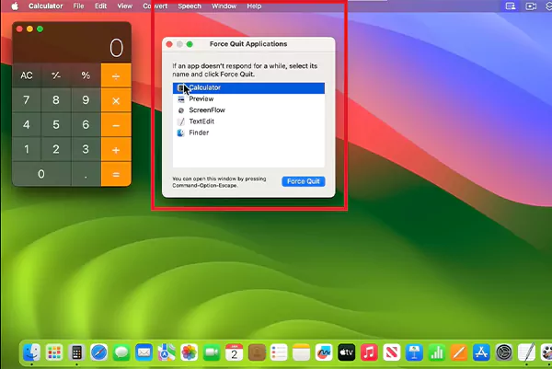
Task: Tap the 8 key in Calculator
Action: coord(56,100)
